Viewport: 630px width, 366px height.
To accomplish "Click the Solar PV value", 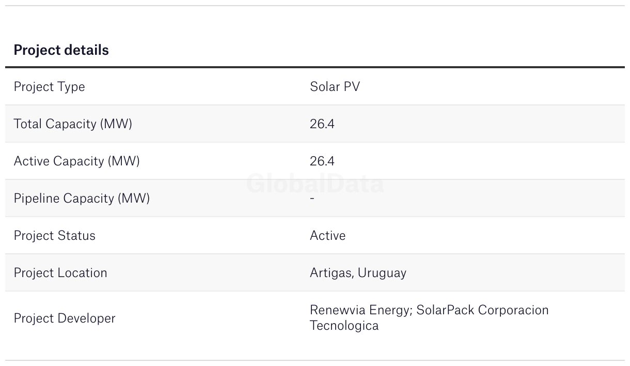I will [x=335, y=87].
